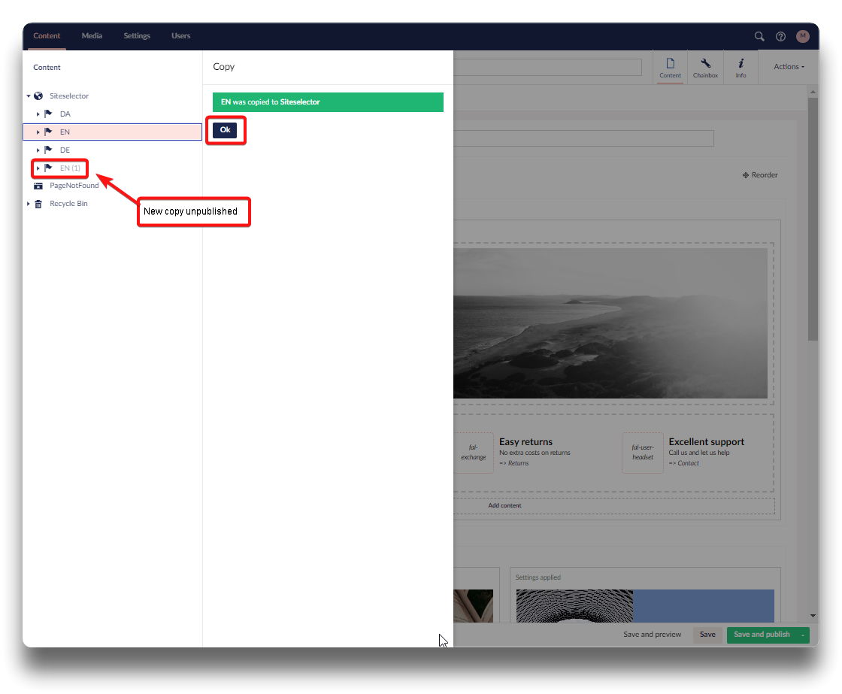
Task: Expand the DA tree node
Action: pyautogui.click(x=38, y=114)
